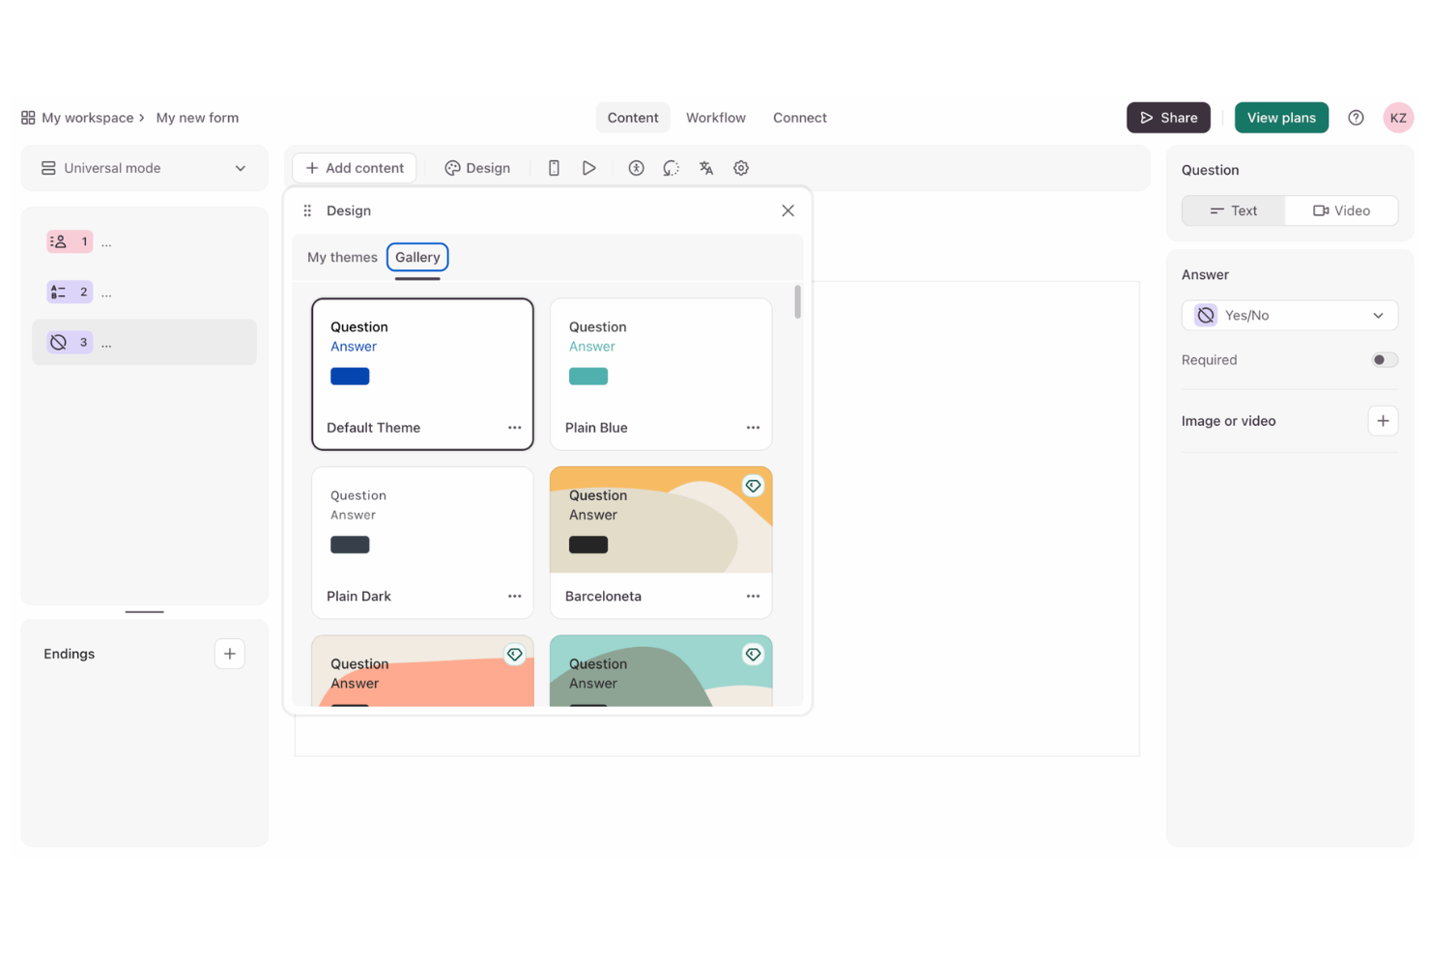Viewport: 1430px width, 953px height.
Task: Click the theme gallery scrollbar
Action: coord(797,301)
